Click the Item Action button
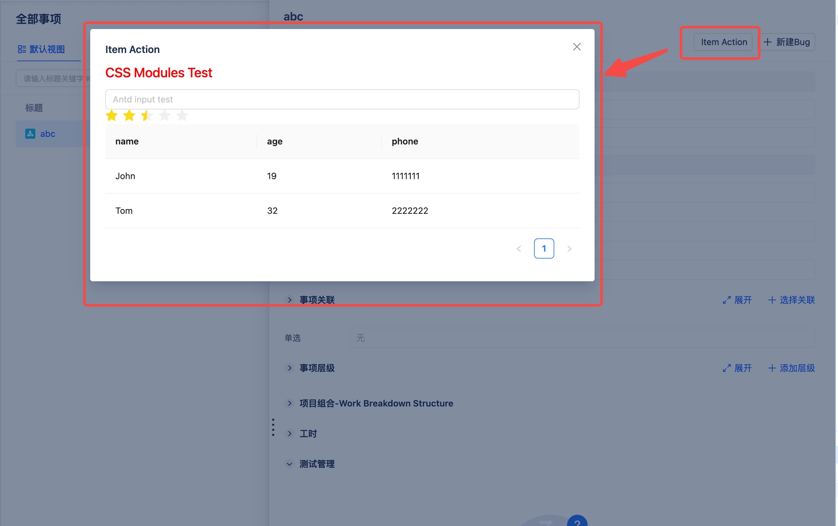The image size is (838, 526). [723, 42]
